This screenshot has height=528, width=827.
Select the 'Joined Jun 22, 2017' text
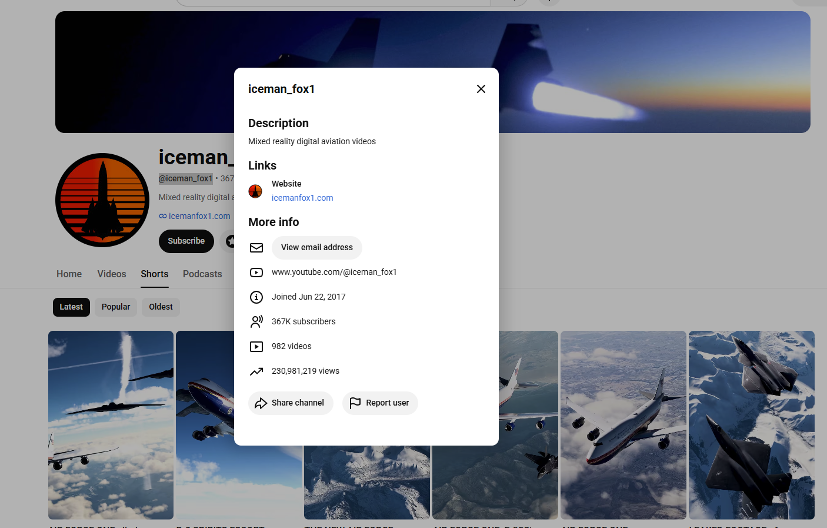tap(309, 297)
